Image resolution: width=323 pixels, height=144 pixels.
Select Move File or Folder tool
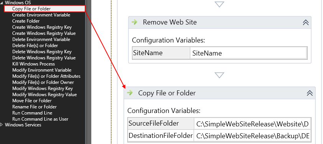[x=32, y=101]
